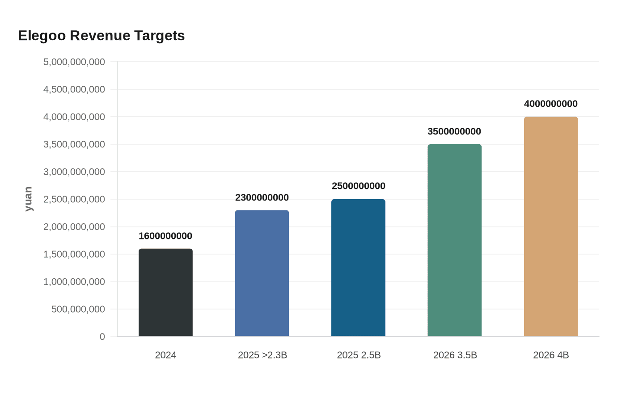
Task: Click the 2026 3.5B axis label
Action: (x=455, y=355)
